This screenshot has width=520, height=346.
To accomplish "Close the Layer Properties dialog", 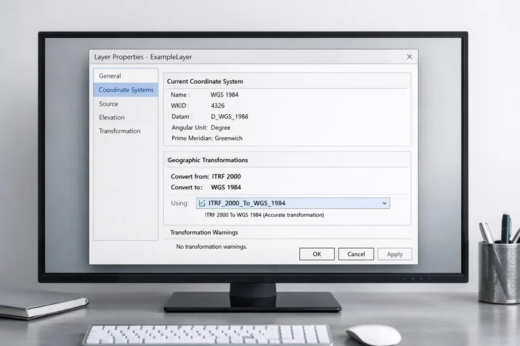I will 410,57.
